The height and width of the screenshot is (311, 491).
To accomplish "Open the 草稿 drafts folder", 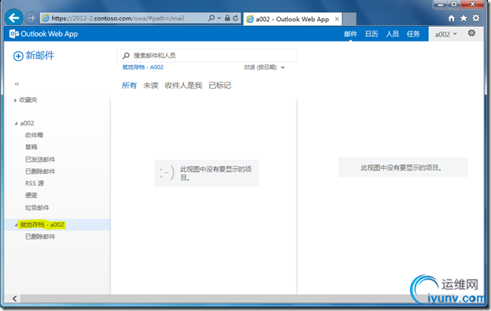I will pos(31,147).
